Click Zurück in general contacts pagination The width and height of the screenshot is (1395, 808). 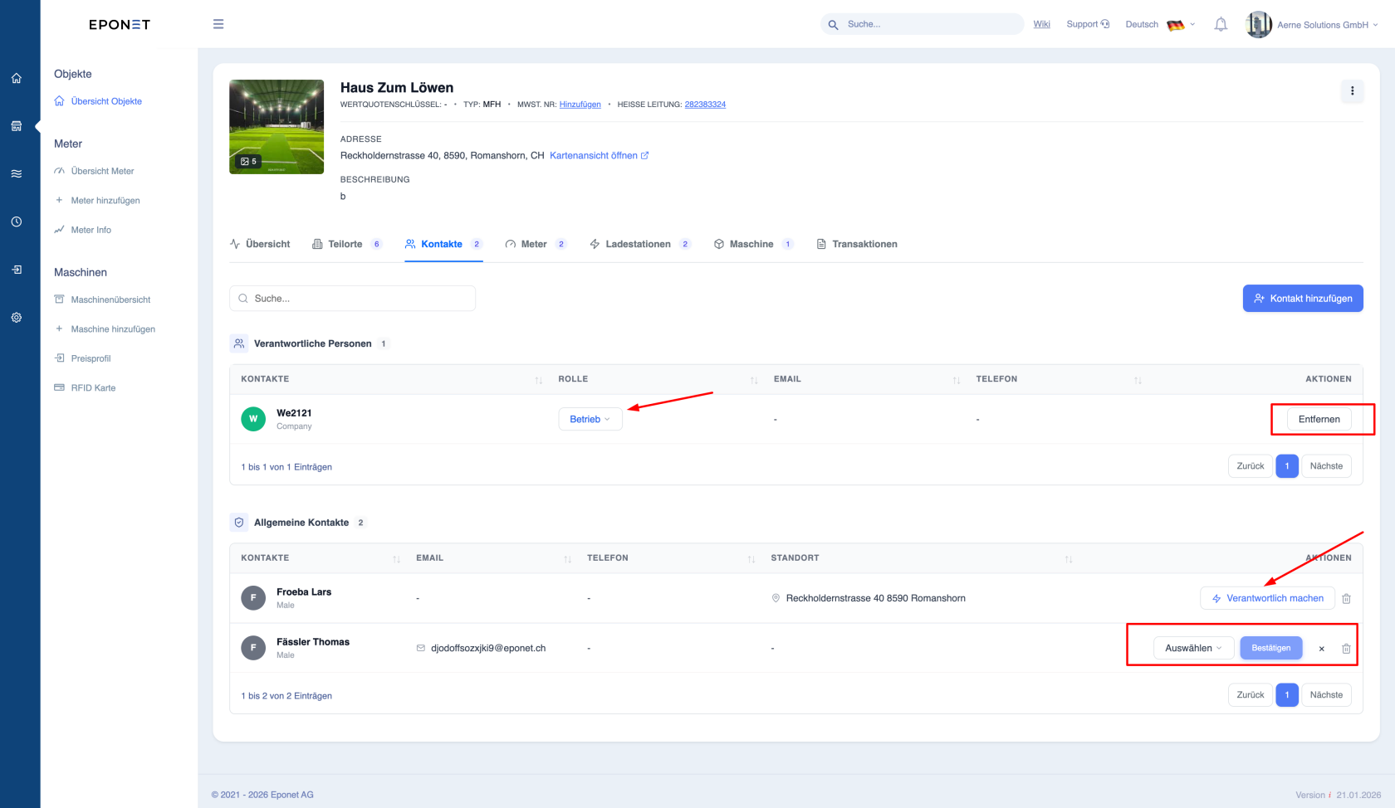pyautogui.click(x=1250, y=695)
